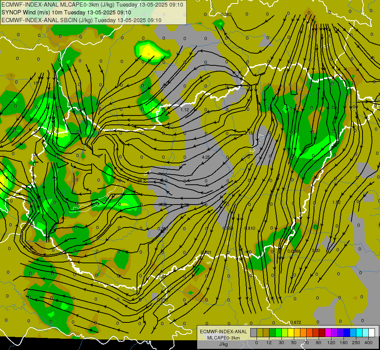Click the '0.0968' map value

coord(294,251)
